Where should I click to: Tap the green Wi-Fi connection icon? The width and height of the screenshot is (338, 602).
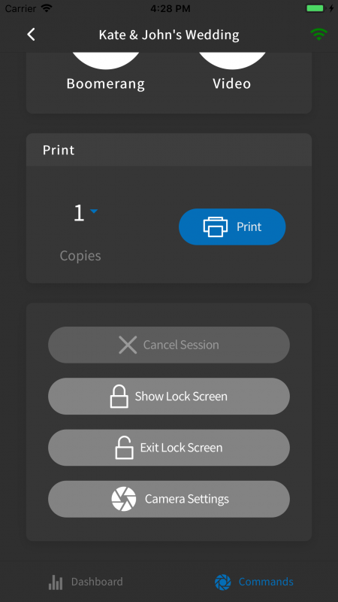(x=318, y=35)
